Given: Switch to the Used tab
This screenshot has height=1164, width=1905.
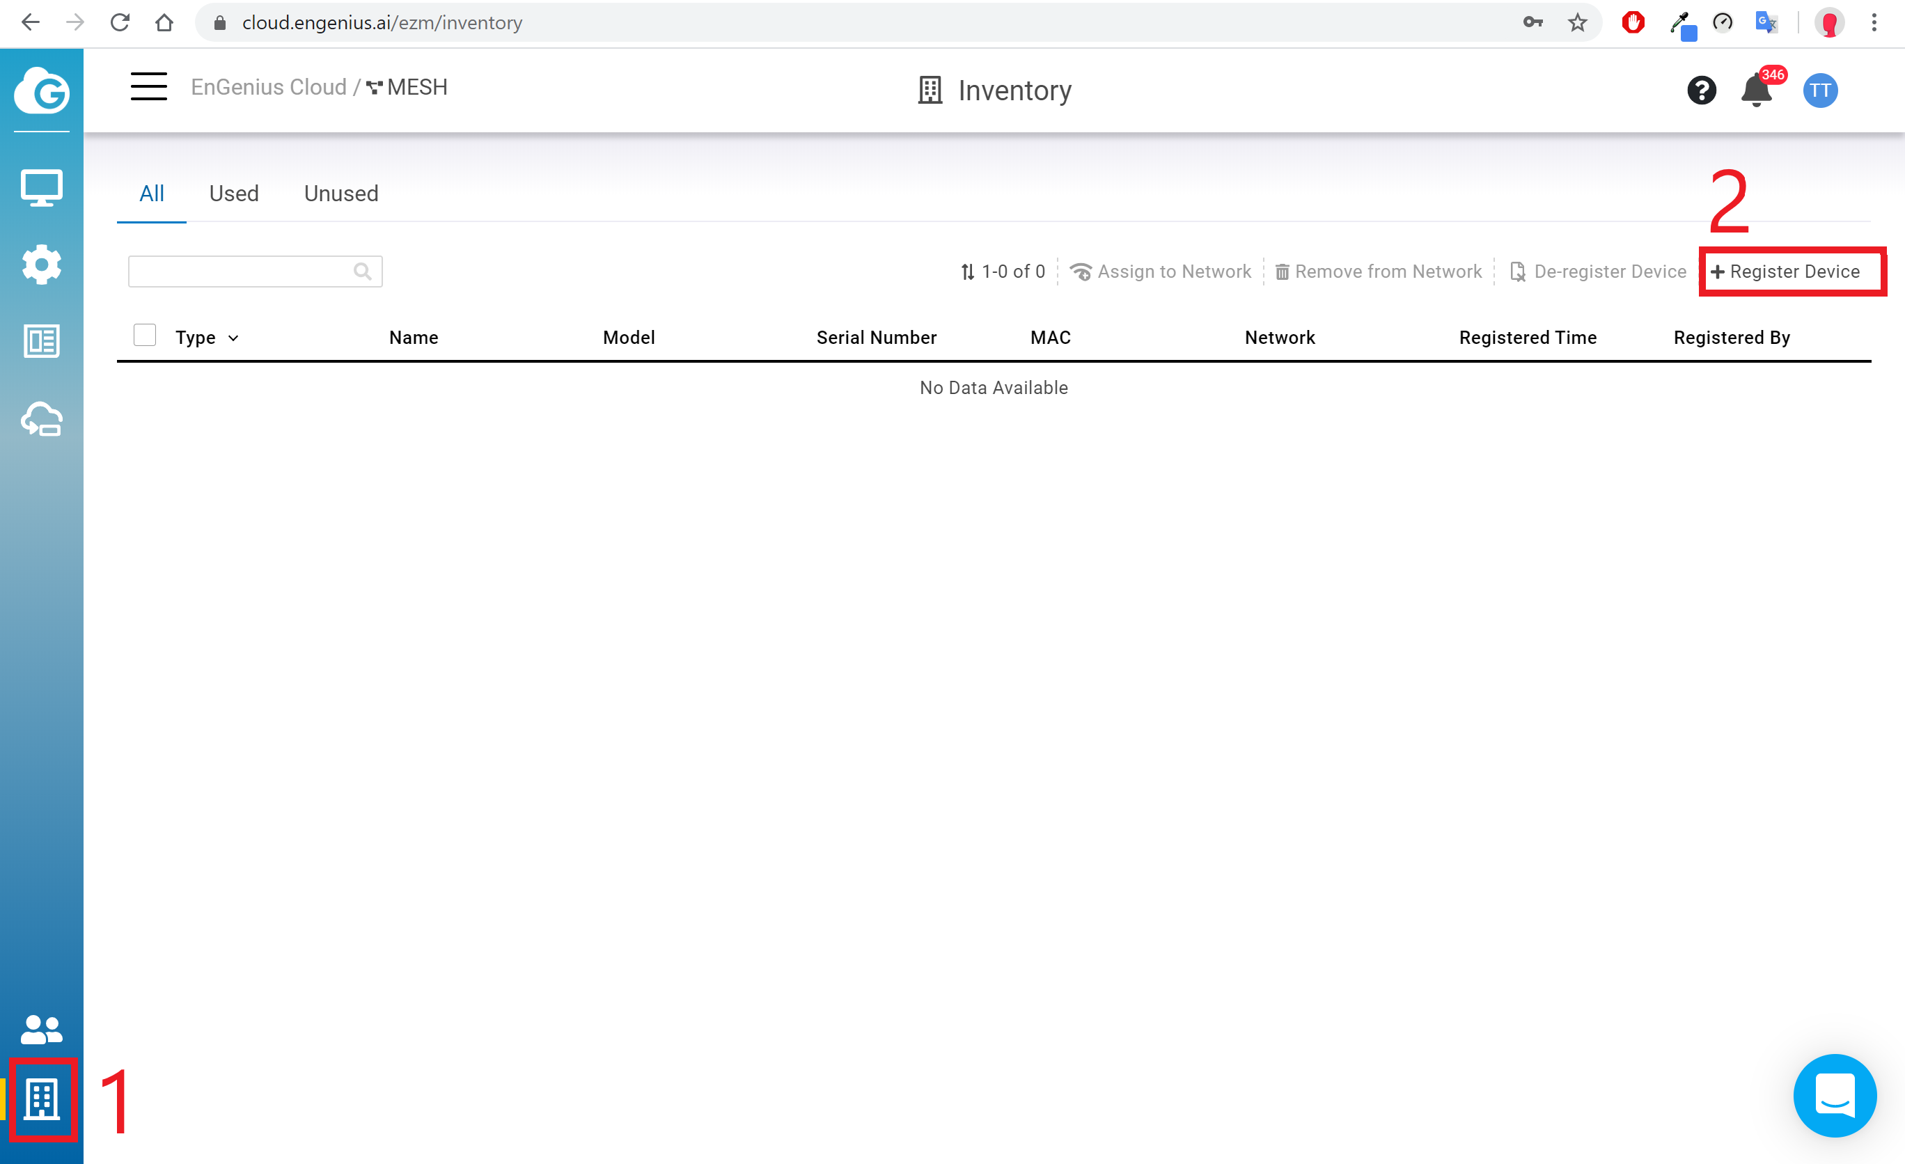Looking at the screenshot, I should [x=233, y=194].
